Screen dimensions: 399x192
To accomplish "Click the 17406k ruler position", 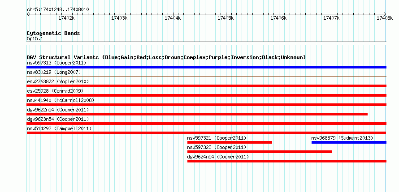I will [x=279, y=18].
